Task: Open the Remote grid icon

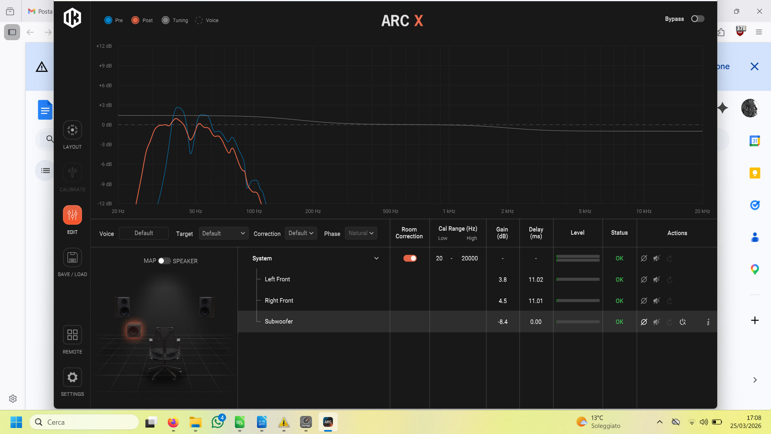Action: pyautogui.click(x=72, y=335)
